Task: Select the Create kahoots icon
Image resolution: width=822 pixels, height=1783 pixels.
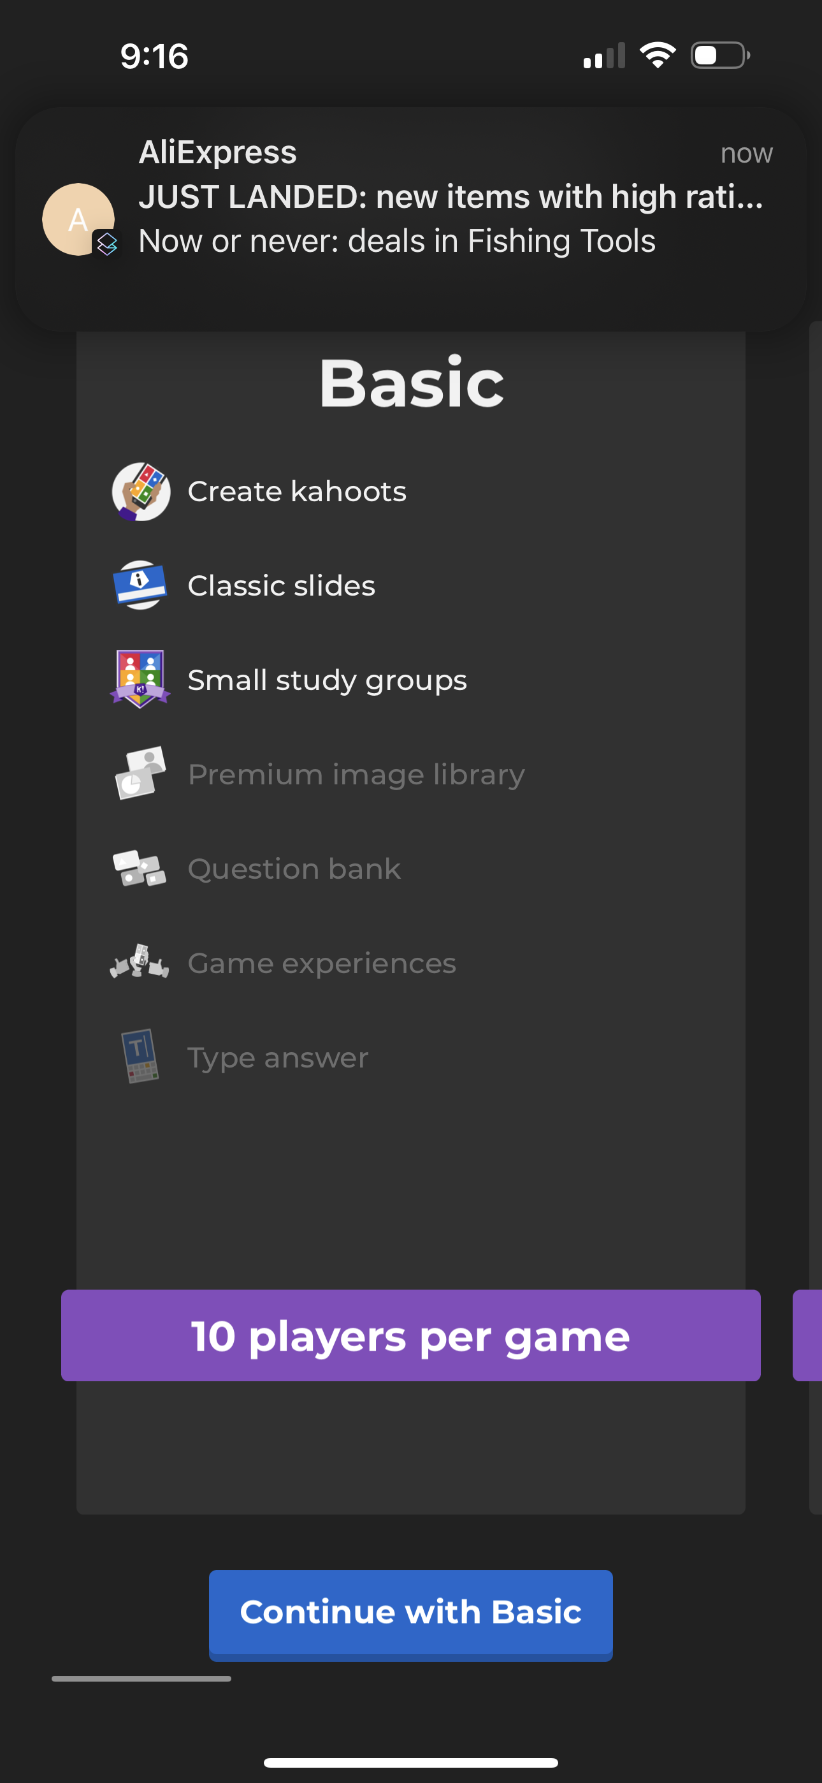Action: click(140, 492)
